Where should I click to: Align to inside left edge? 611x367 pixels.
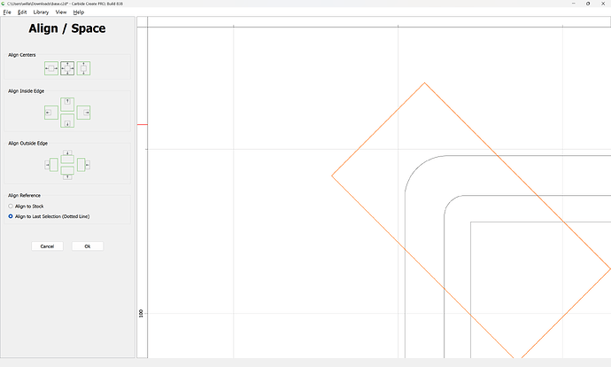pyautogui.click(x=51, y=113)
